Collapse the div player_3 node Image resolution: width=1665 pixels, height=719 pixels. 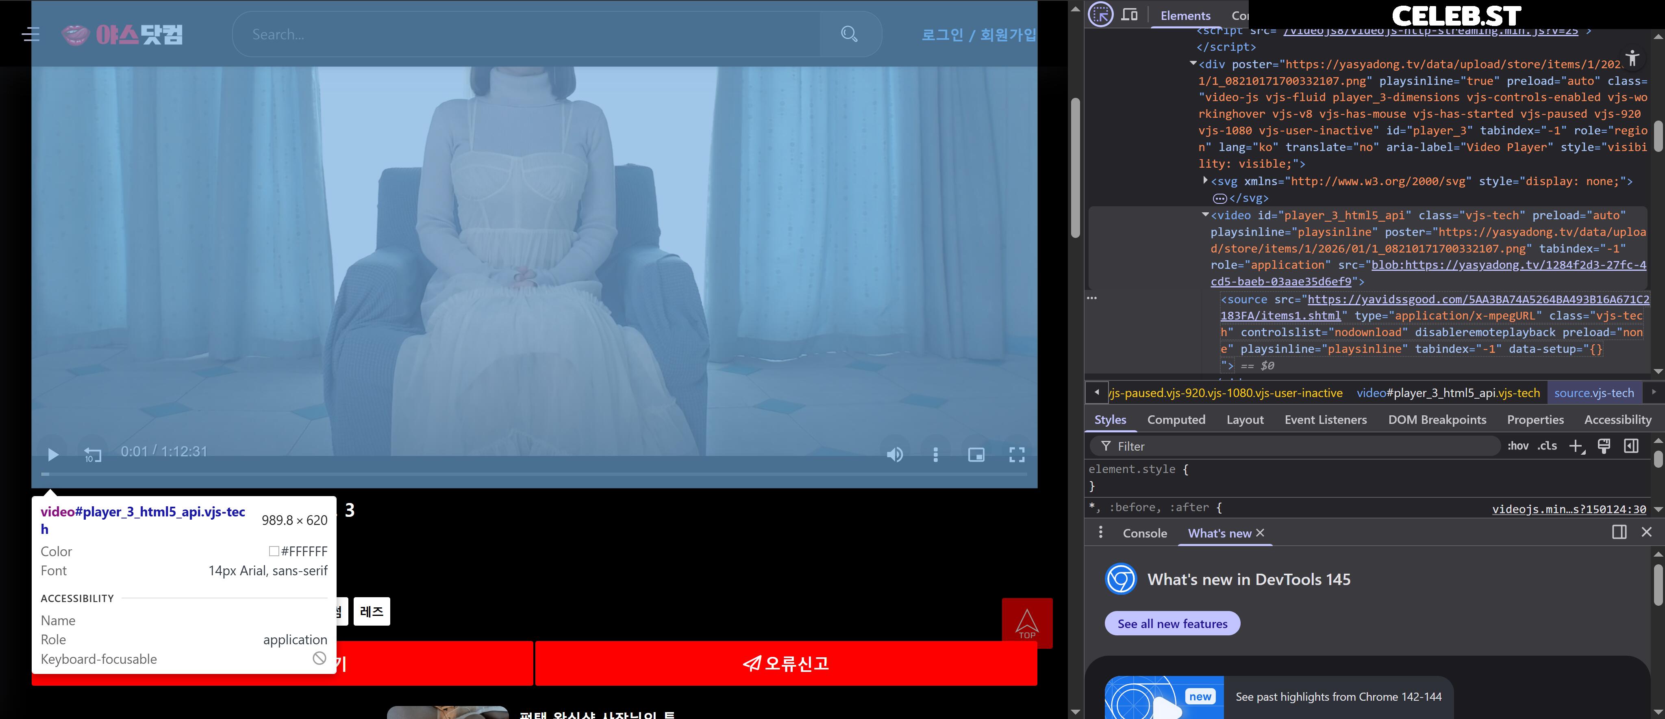(x=1193, y=63)
